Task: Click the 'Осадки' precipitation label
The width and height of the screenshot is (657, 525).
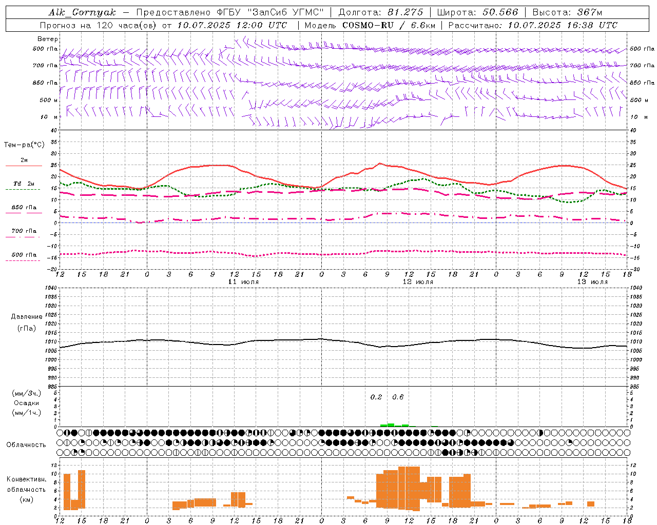Action: coord(27,403)
